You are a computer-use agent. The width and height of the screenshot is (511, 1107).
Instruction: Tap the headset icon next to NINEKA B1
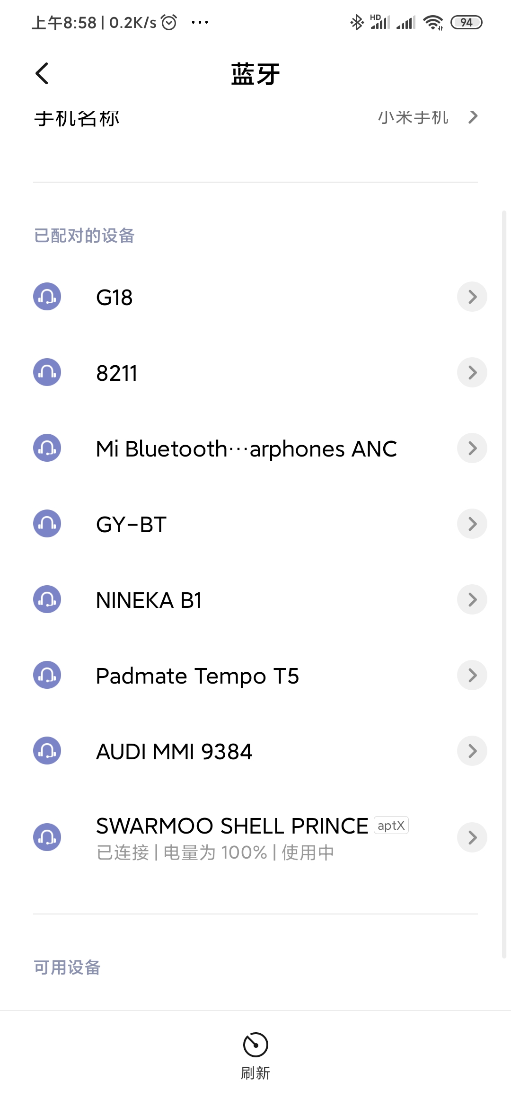pyautogui.click(x=47, y=599)
